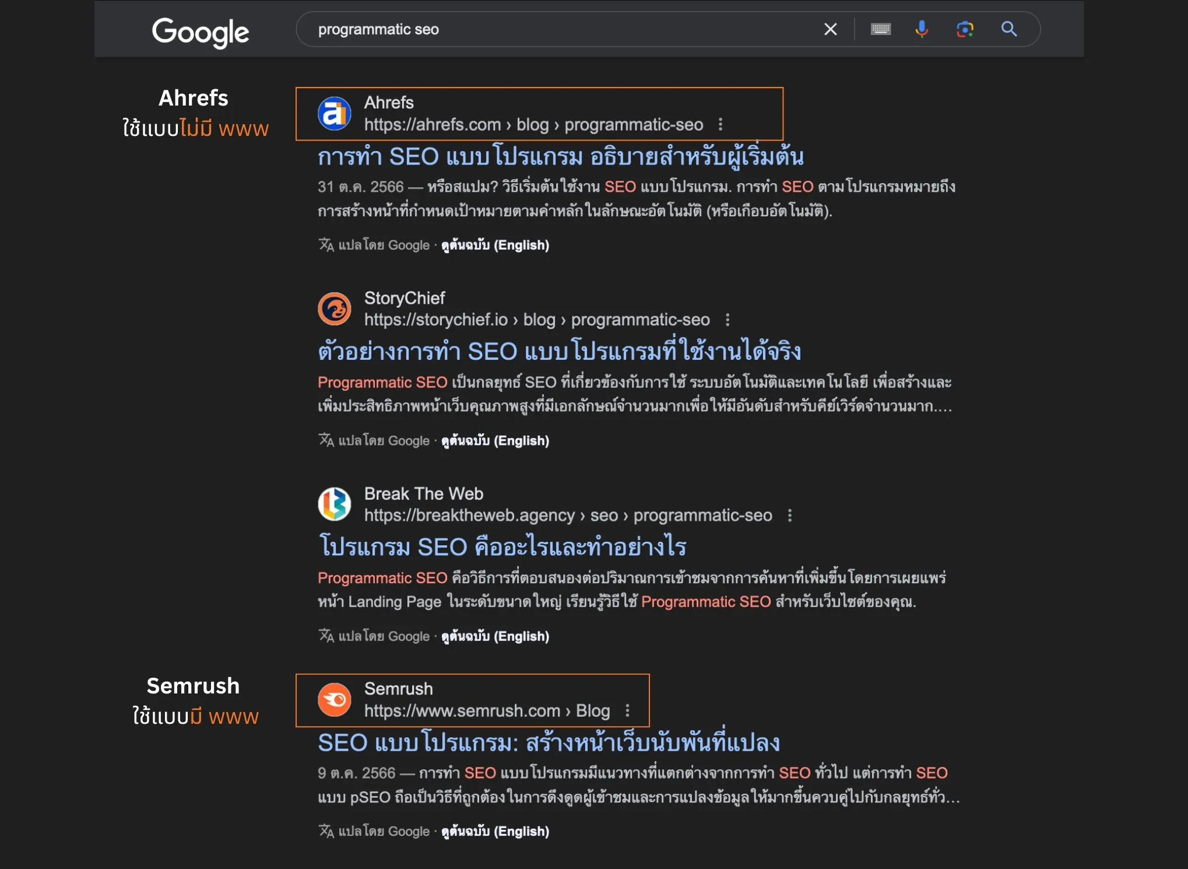This screenshot has width=1188, height=869.
Task: Click the breaktheweb.agency URL breadcrumb
Action: 568,516
